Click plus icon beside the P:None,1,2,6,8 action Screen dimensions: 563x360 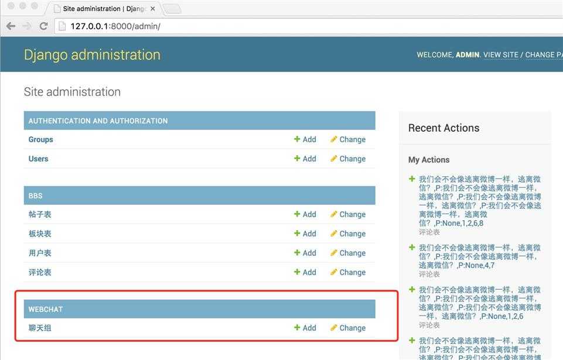pos(412,179)
